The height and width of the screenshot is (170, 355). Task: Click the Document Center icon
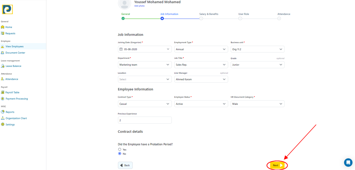(3, 53)
